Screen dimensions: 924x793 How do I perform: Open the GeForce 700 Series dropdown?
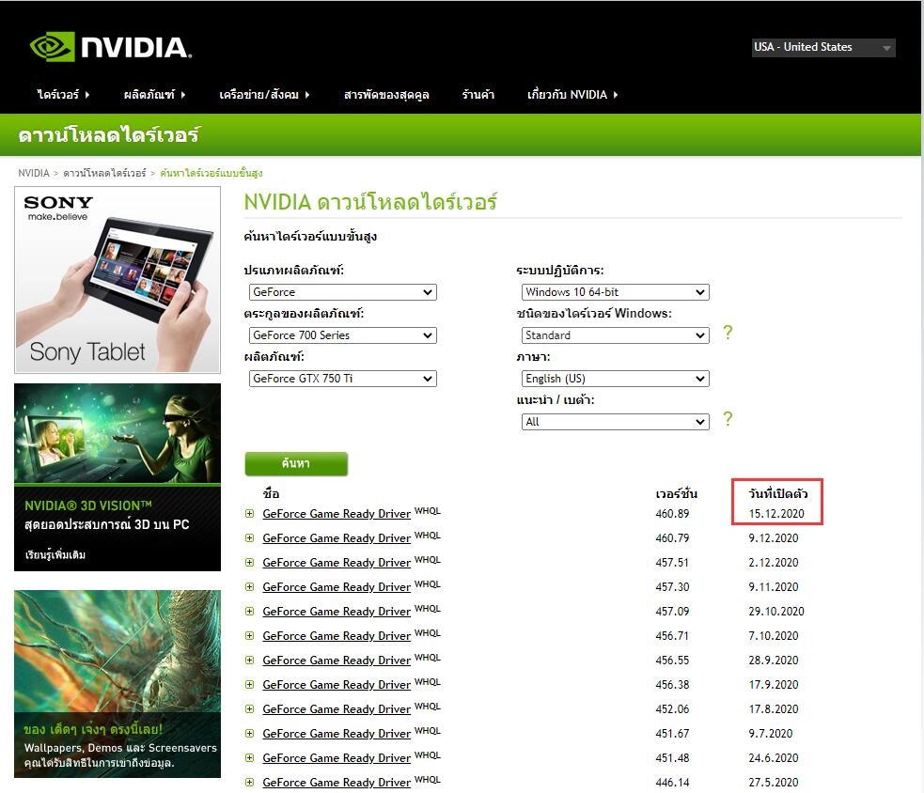pos(342,335)
